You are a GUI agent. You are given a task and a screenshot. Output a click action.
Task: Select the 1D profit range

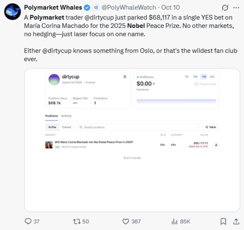coord(187,77)
